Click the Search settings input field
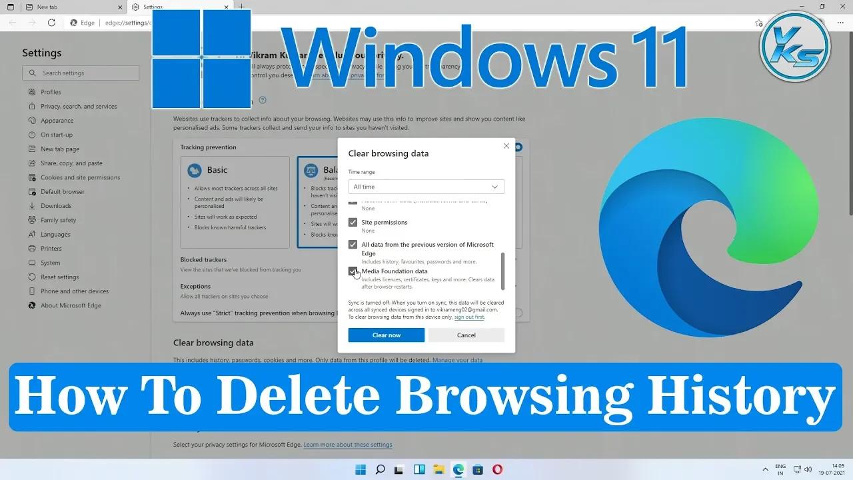Screen dimensions: 853x480 tap(81, 73)
